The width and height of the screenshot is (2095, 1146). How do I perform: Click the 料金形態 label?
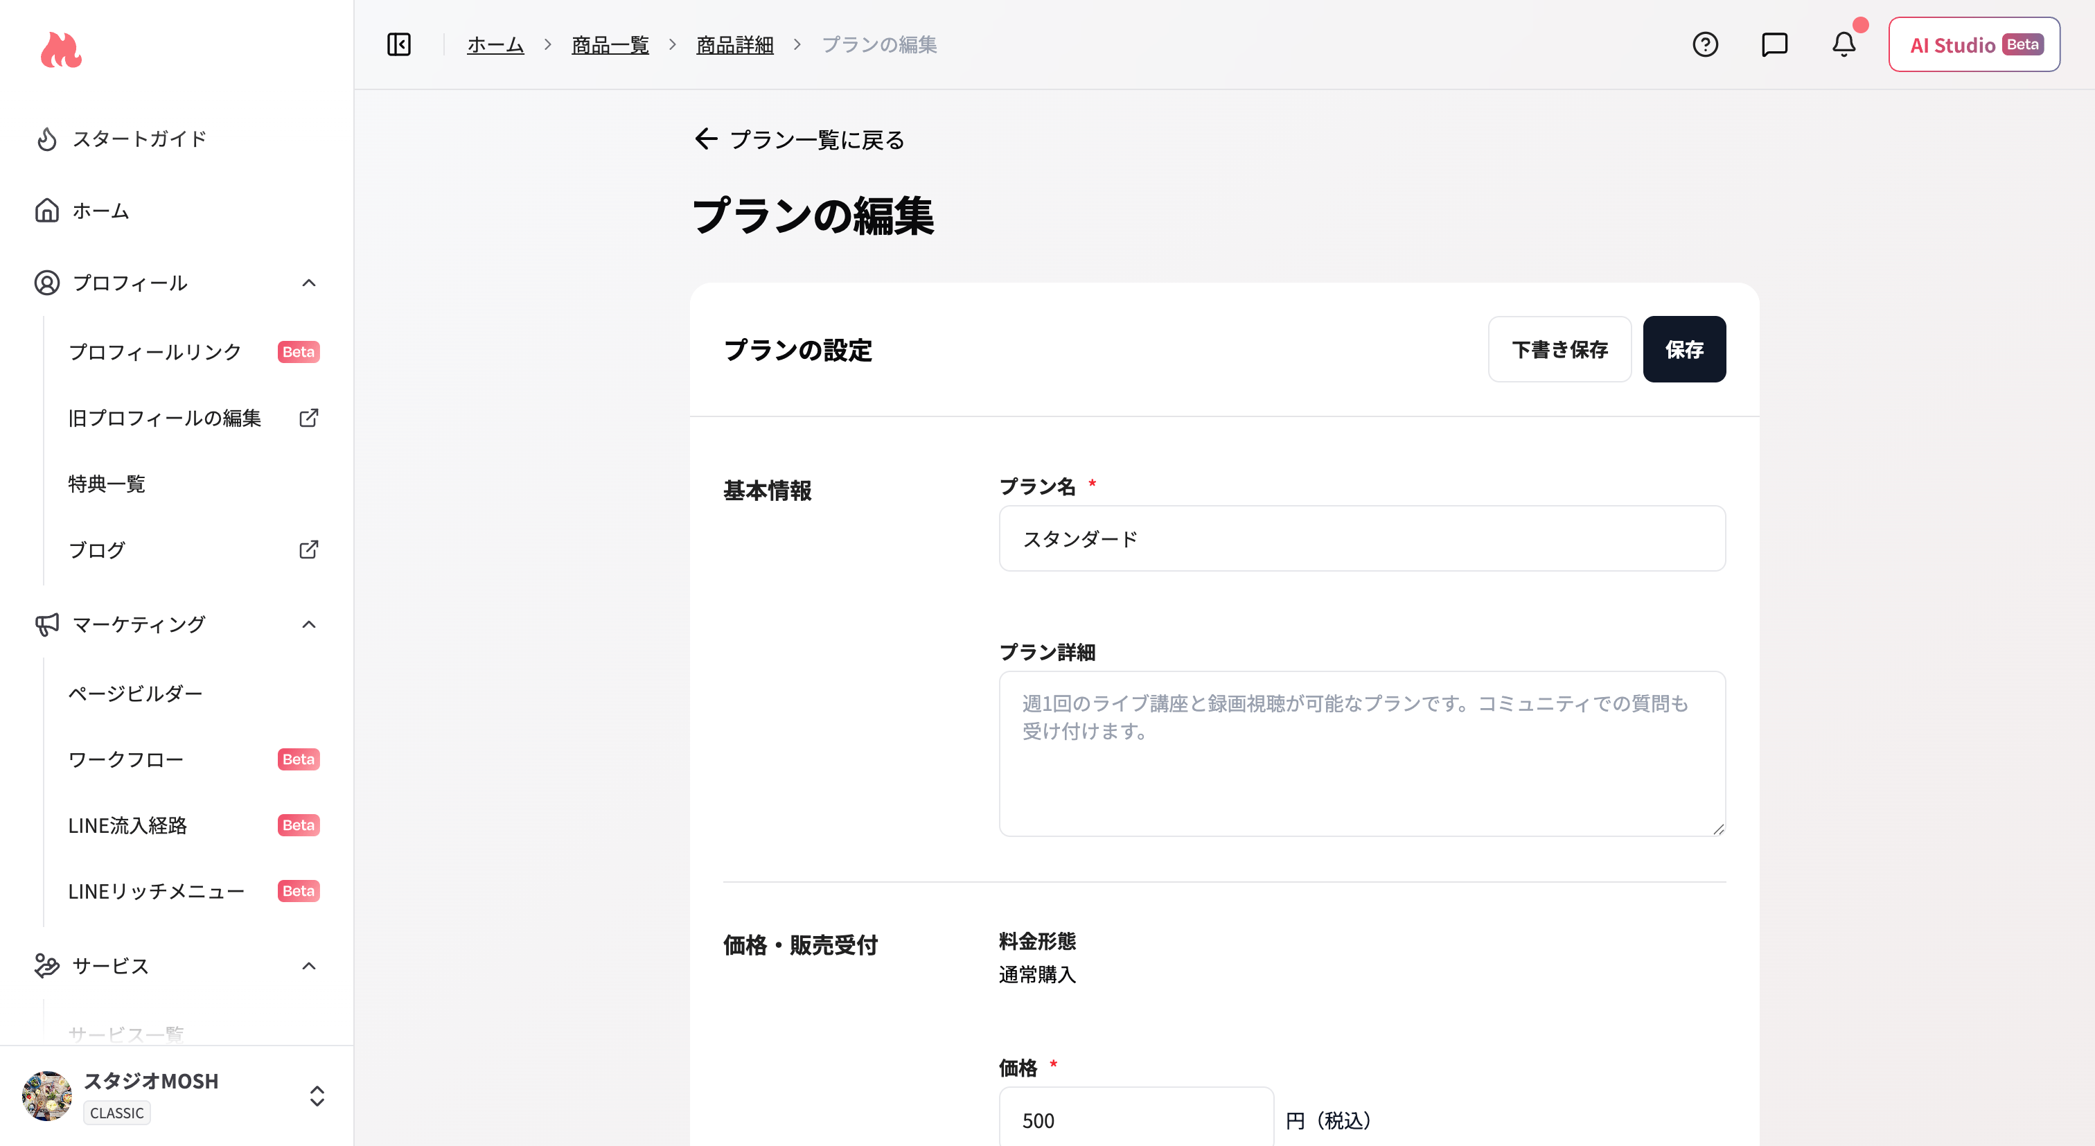(1037, 941)
